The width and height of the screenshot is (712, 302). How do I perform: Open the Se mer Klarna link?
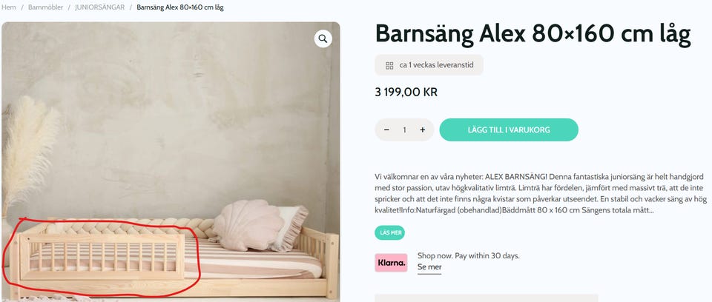429,267
